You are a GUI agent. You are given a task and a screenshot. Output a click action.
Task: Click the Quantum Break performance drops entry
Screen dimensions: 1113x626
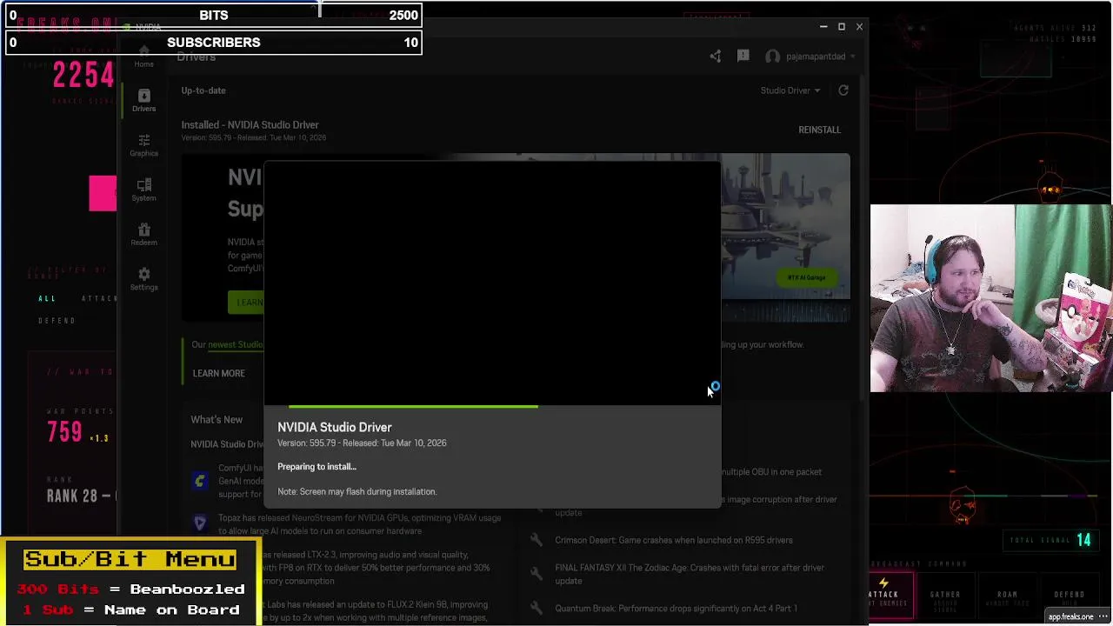tap(676, 609)
